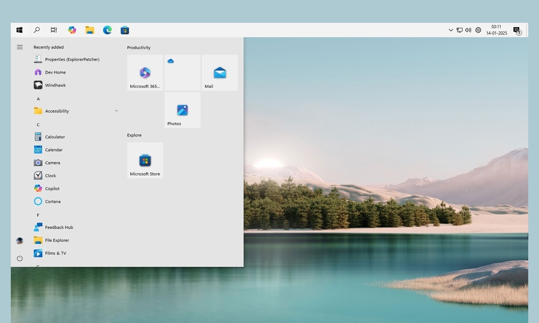Open Task View on the taskbar
Image resolution: width=539 pixels, height=323 pixels.
click(53, 30)
